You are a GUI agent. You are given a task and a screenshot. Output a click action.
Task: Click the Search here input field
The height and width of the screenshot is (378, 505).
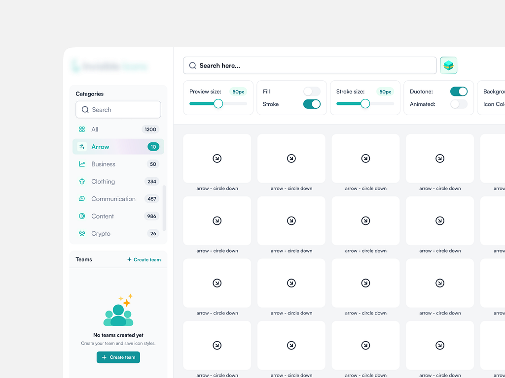pyautogui.click(x=310, y=65)
